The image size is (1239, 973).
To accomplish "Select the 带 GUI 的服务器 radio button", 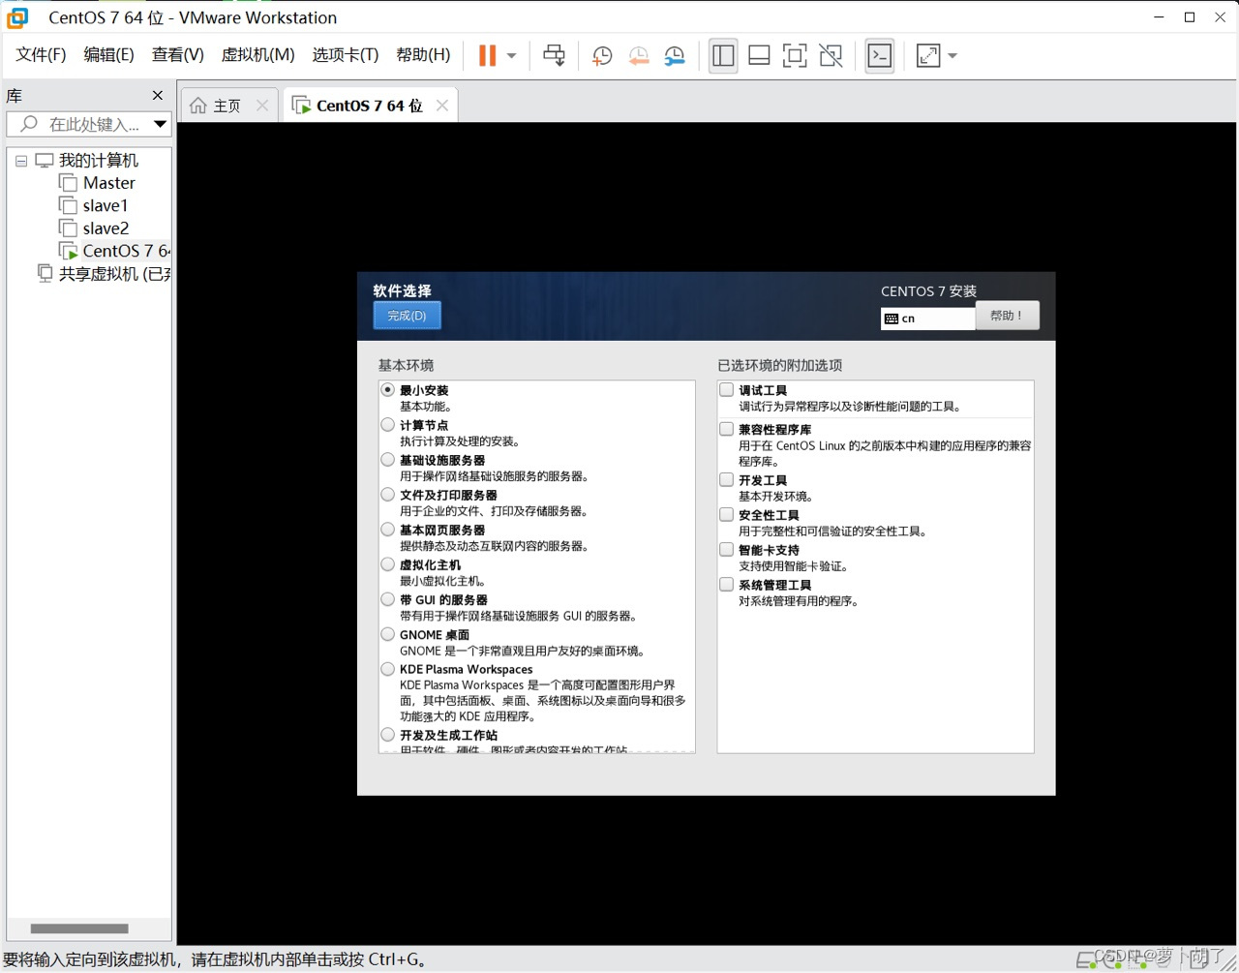I will [388, 599].
